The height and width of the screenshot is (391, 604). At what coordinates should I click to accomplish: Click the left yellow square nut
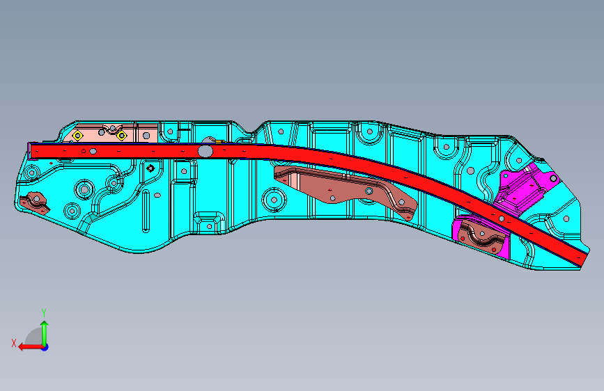tap(77, 136)
